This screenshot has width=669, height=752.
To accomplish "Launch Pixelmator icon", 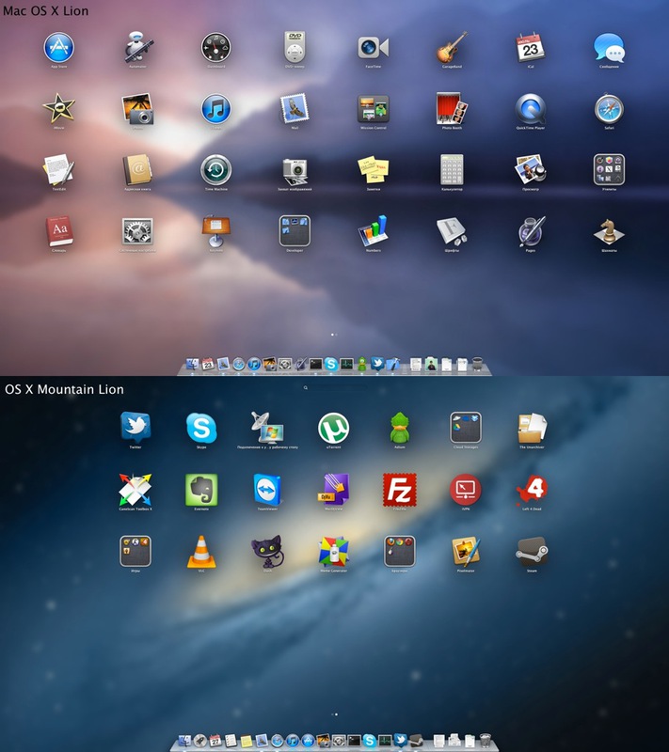I will [x=466, y=551].
